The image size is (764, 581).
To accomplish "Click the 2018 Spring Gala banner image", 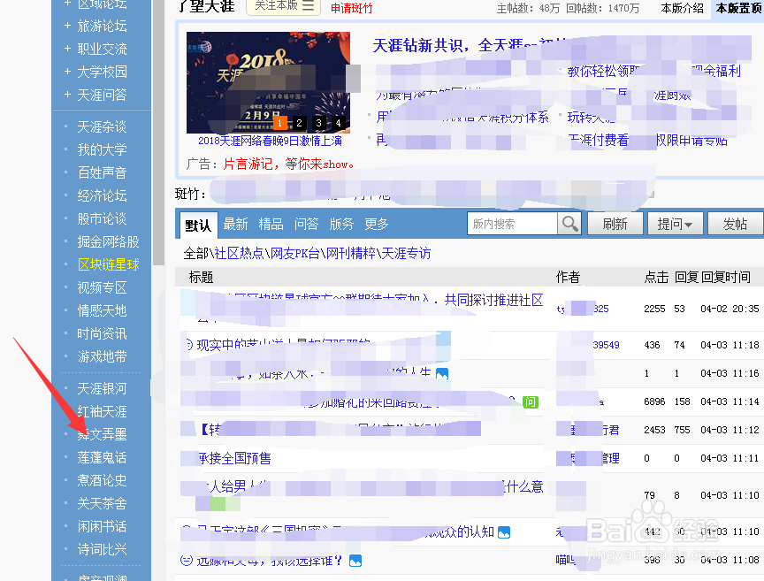I will 268,82.
